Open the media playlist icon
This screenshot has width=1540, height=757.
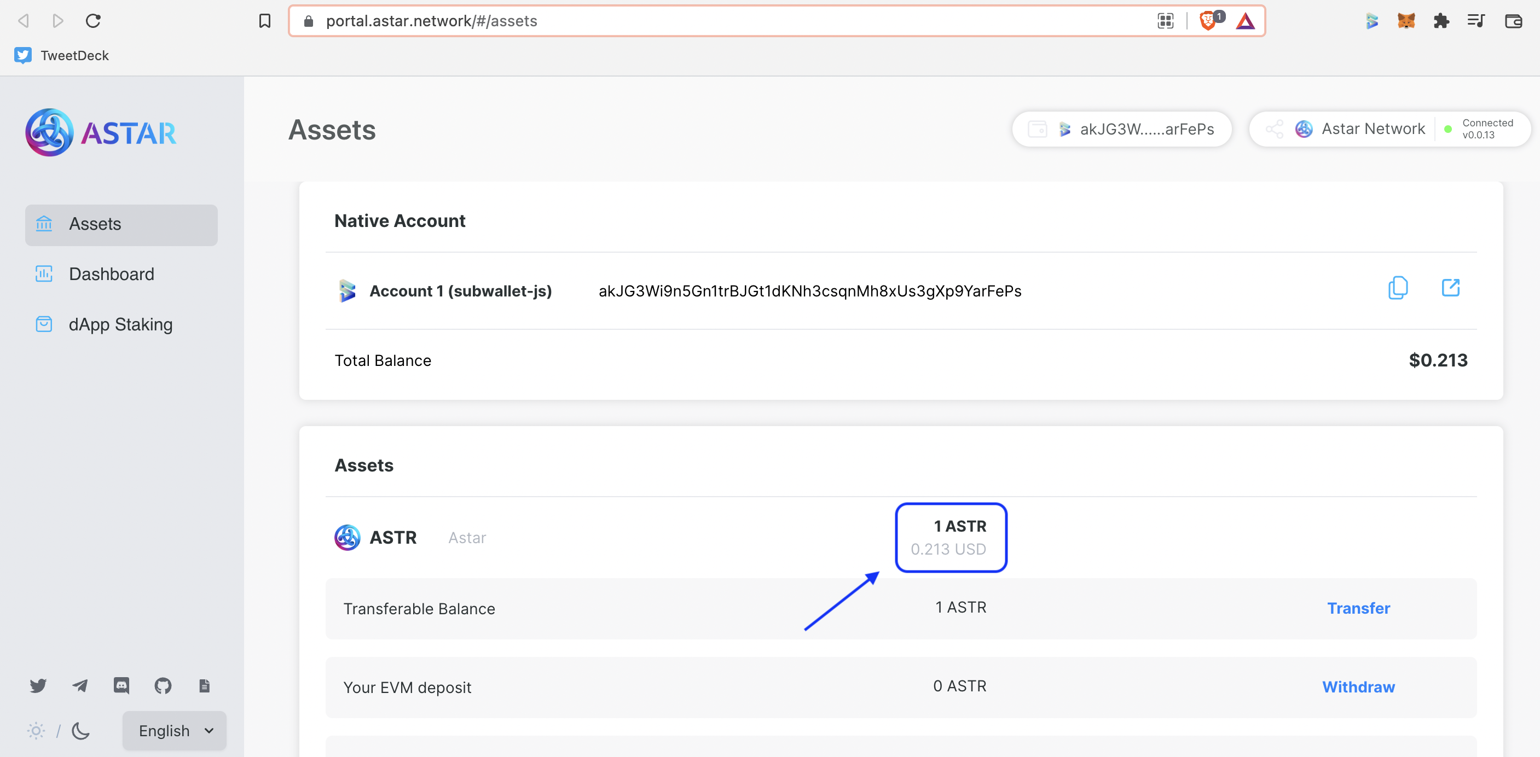[1476, 21]
